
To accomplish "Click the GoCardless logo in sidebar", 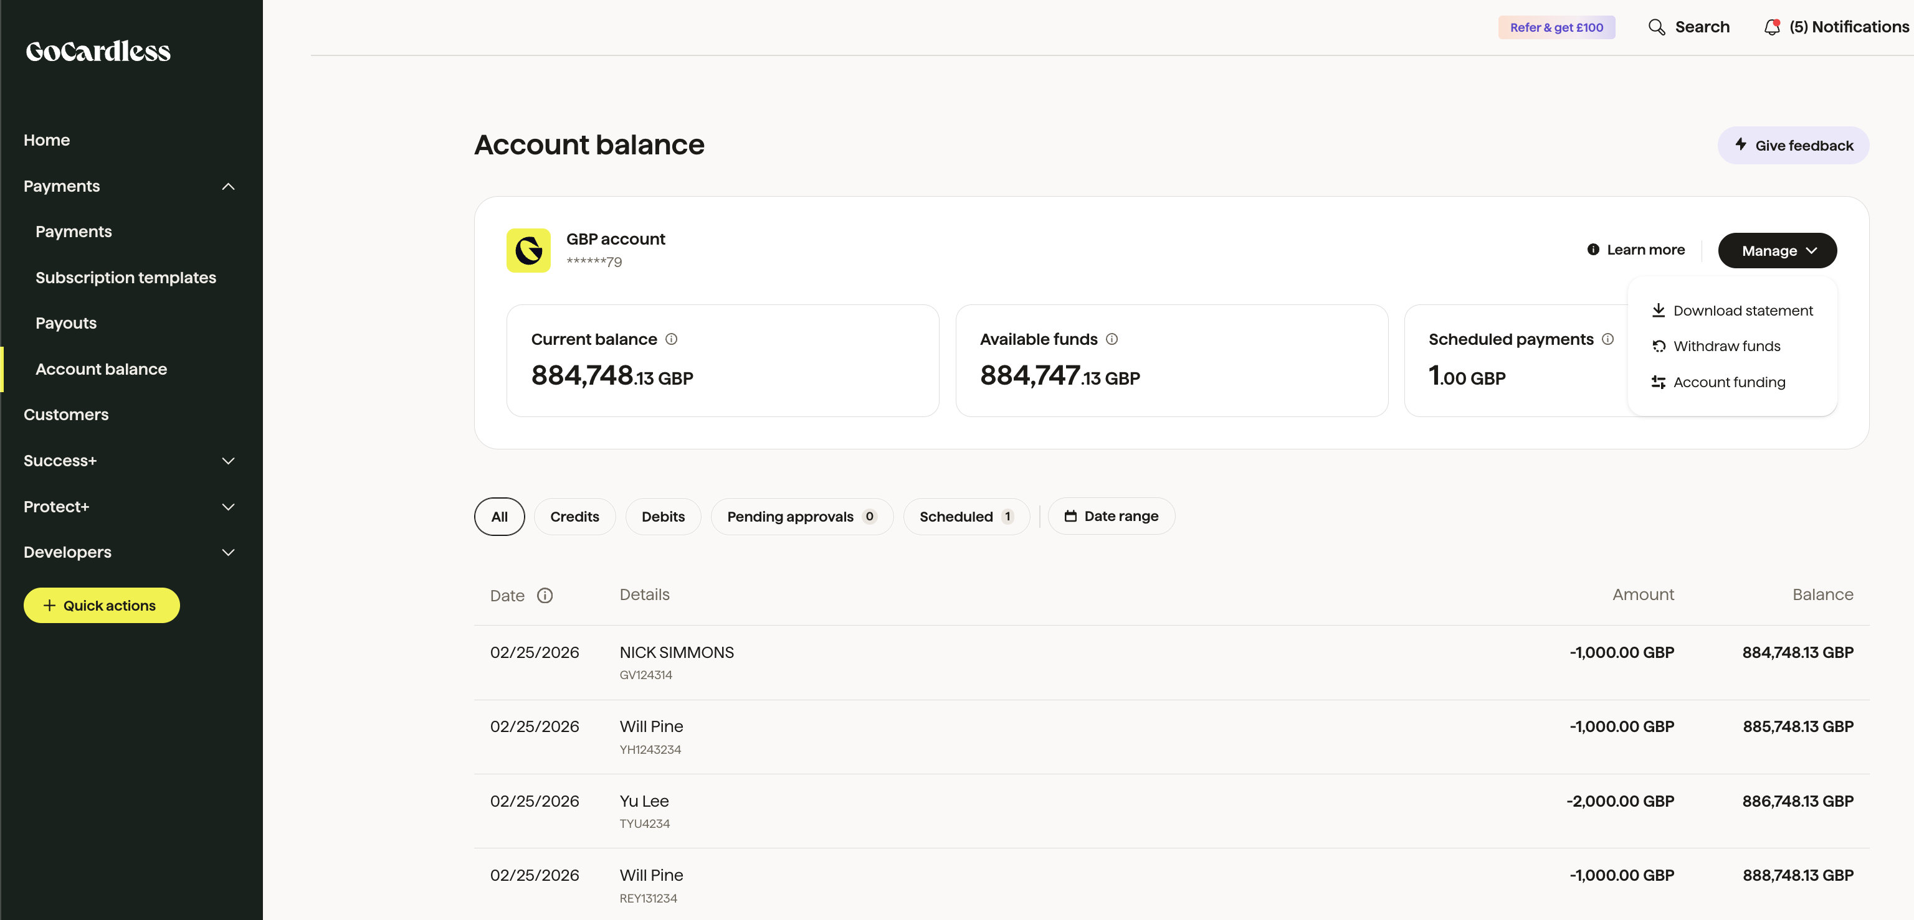I will click(x=98, y=50).
